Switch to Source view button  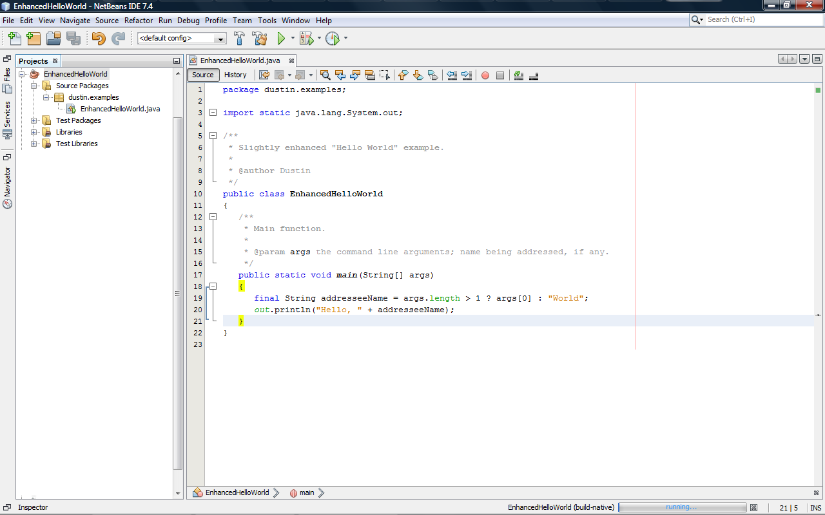[x=202, y=75]
